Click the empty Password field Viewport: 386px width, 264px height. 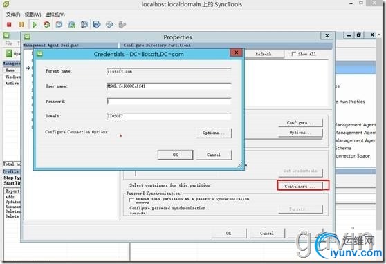[169, 102]
